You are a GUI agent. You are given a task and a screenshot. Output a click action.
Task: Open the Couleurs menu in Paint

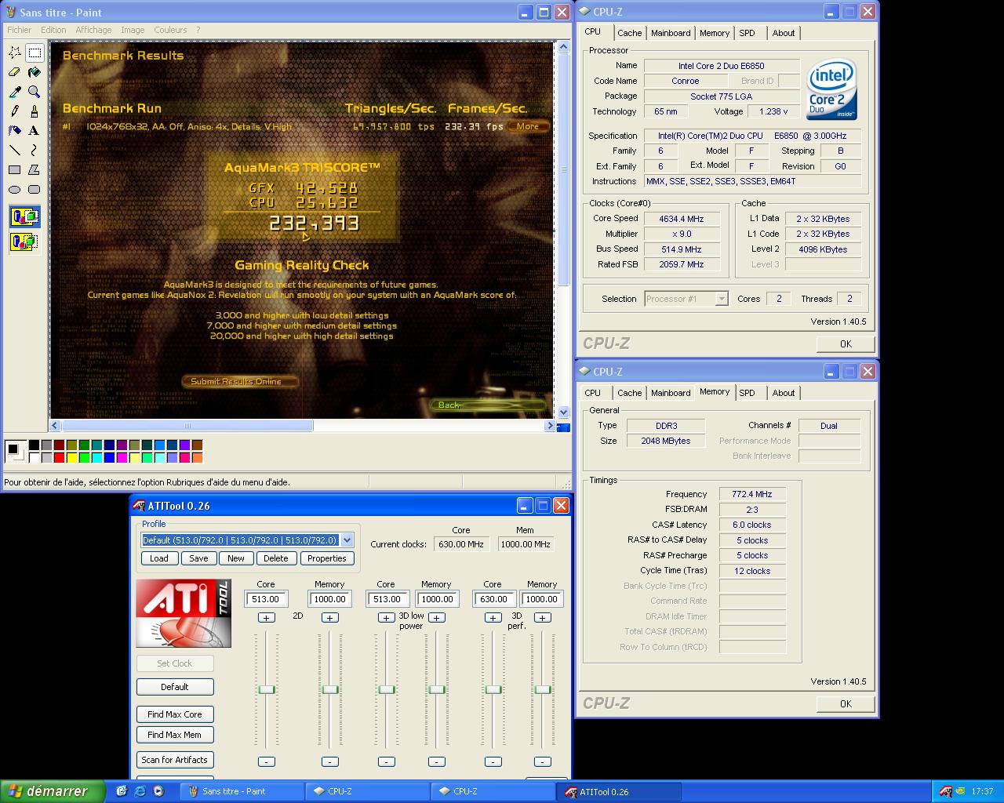pyautogui.click(x=170, y=30)
